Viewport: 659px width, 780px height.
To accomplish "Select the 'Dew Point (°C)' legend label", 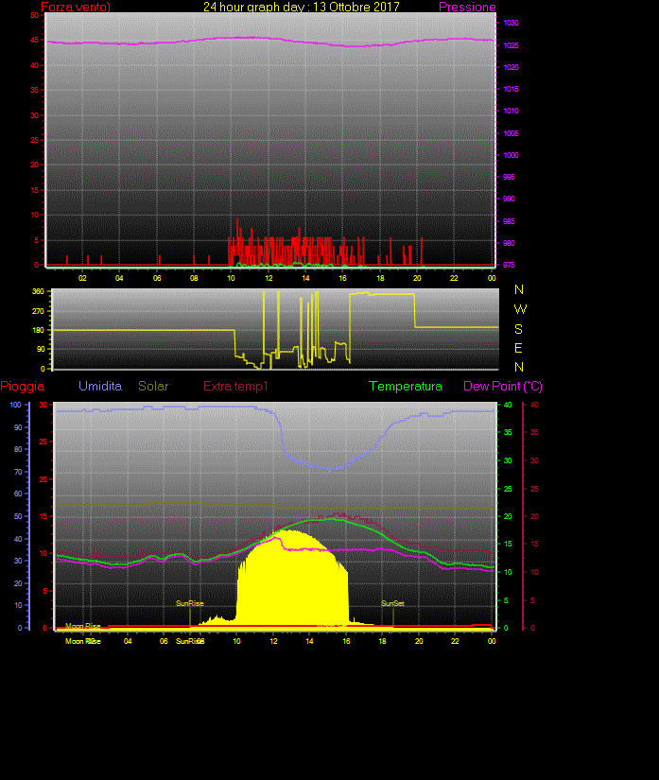I will [503, 387].
